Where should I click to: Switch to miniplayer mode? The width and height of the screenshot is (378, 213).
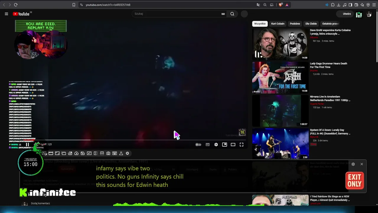pyautogui.click(x=224, y=145)
